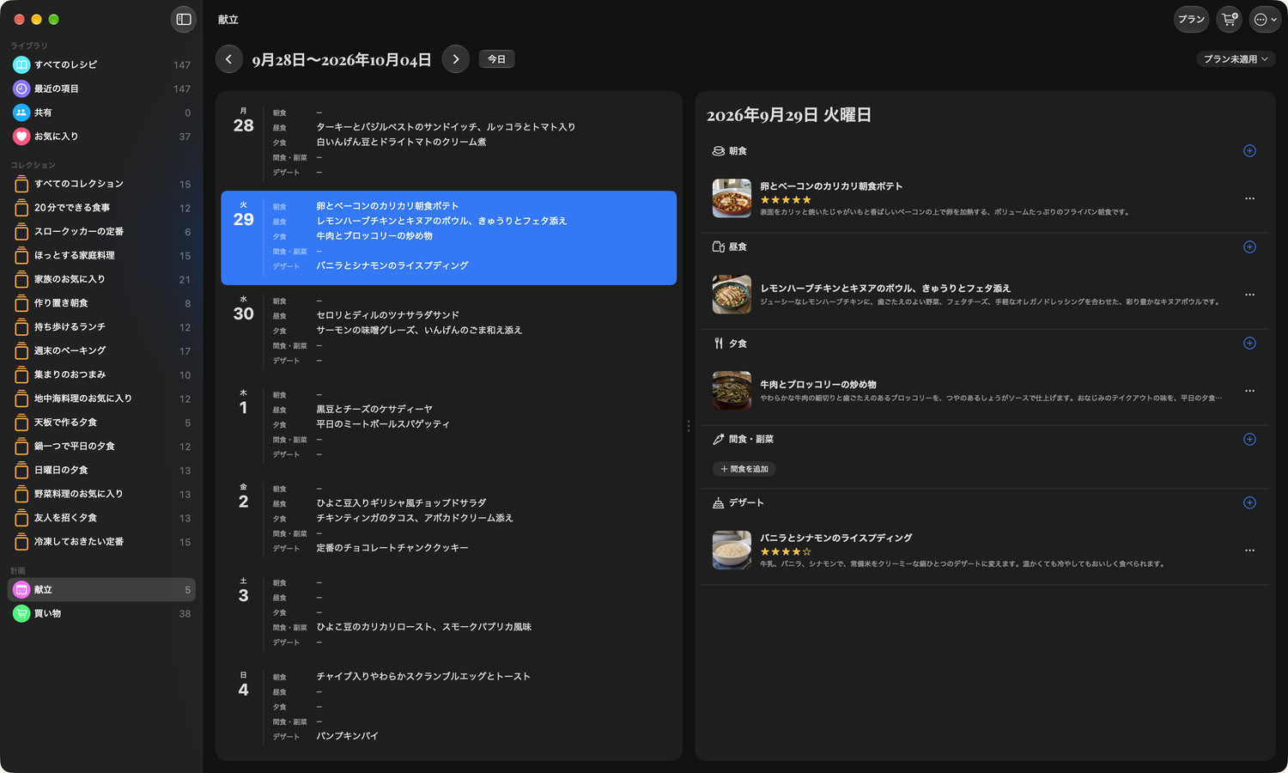Click パンプキンパイ dessert on day 4
1288x773 pixels.
(347, 736)
